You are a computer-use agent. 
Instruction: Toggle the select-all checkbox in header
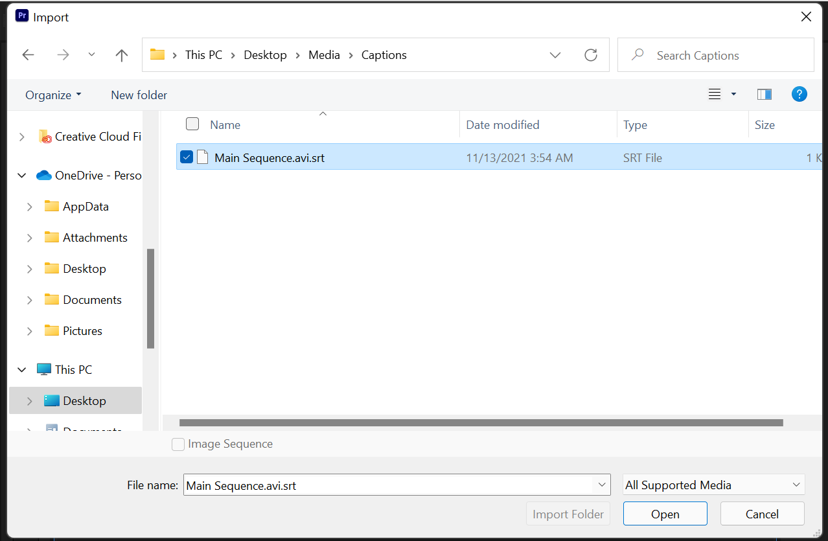click(x=192, y=124)
